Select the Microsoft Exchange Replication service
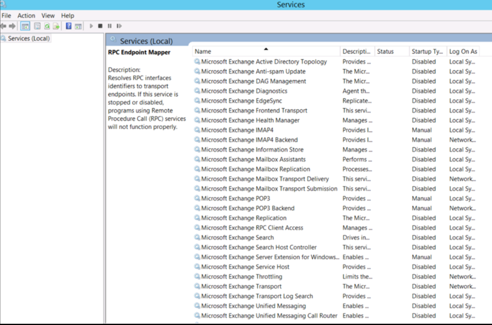The width and height of the screenshot is (492, 325). [x=244, y=218]
